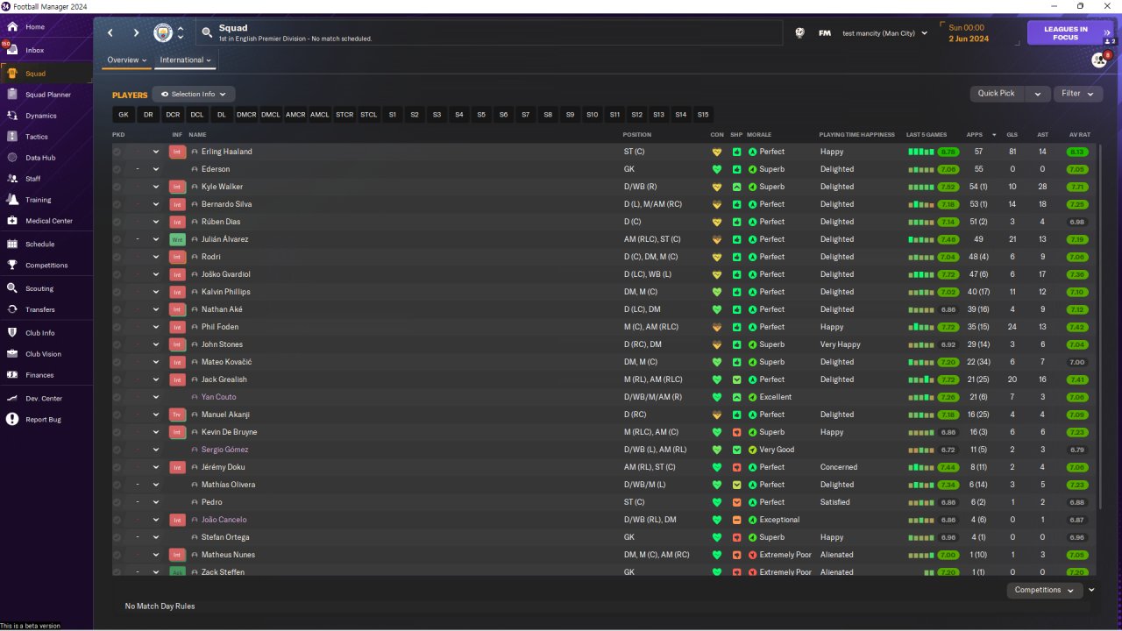The width and height of the screenshot is (1122, 631).
Task: Toggle the pick checkbox for Erling Haaland
Action: tap(117, 152)
